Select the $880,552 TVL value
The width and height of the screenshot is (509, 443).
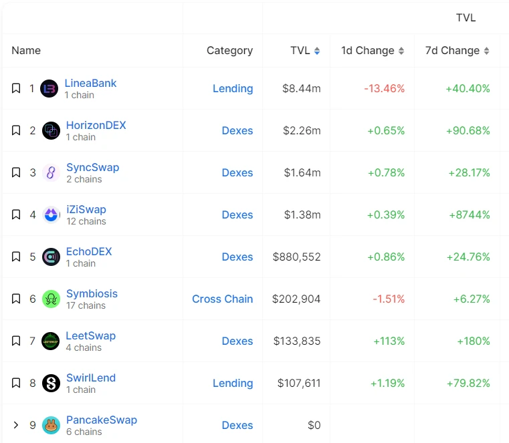[296, 257]
